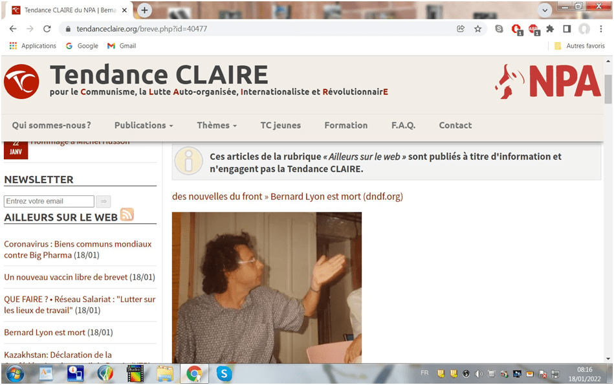Open the taskbar clock showing 08:16
Screen dimensions: 614x385
pyautogui.click(x=584, y=374)
